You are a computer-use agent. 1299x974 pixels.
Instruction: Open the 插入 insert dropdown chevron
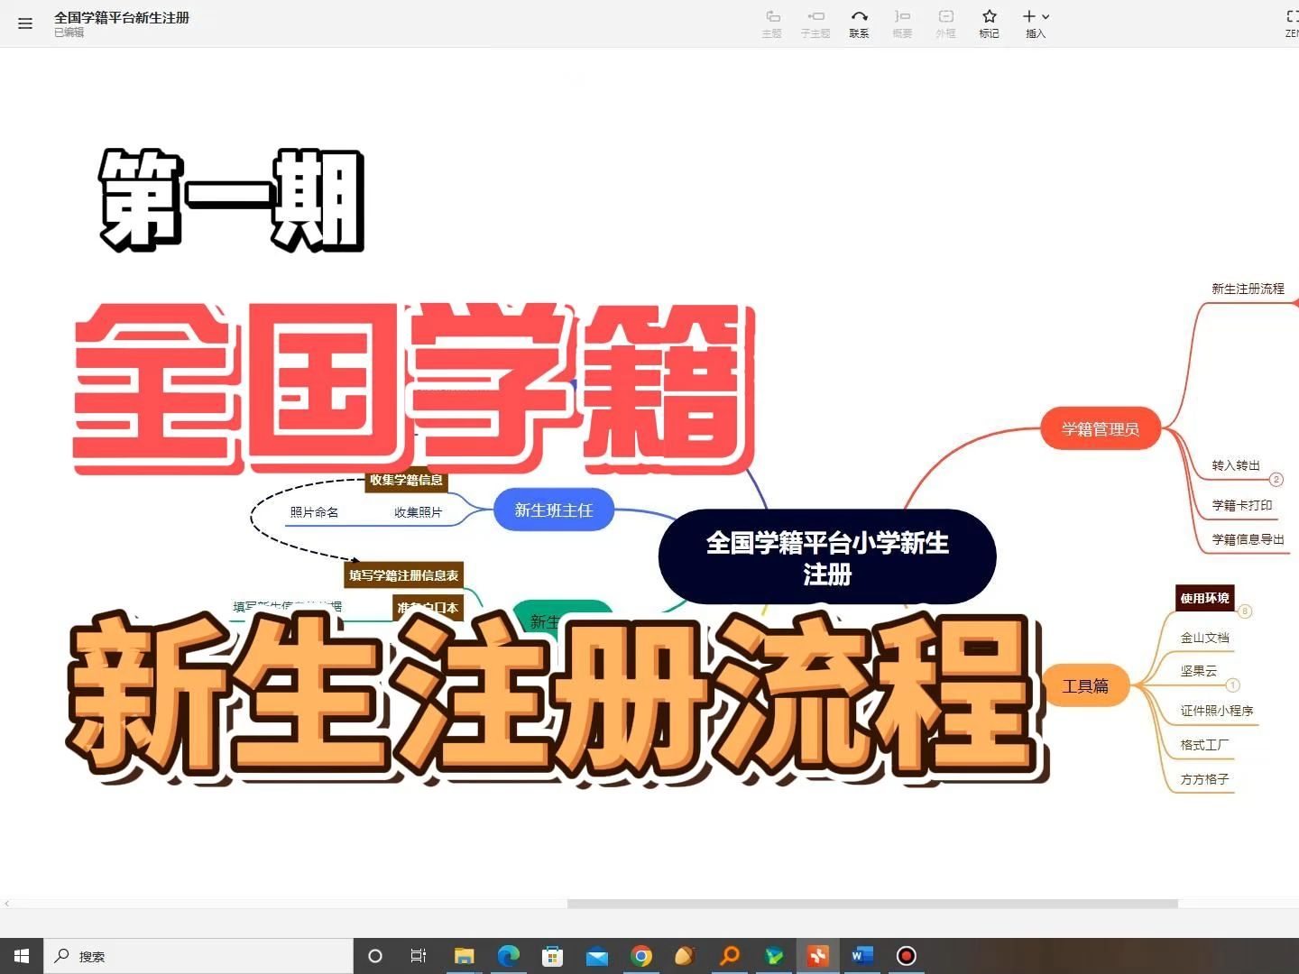(x=1044, y=16)
